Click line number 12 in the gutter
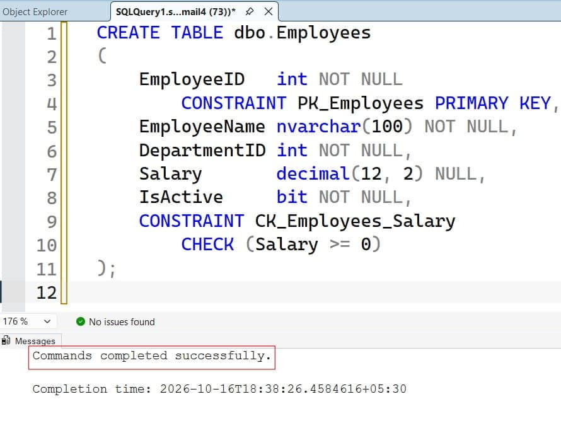 click(x=47, y=292)
